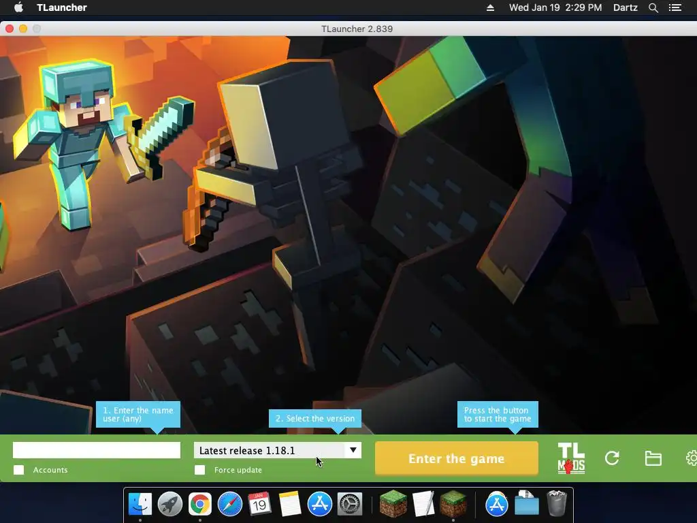Open the Apple menu

(x=18, y=7)
